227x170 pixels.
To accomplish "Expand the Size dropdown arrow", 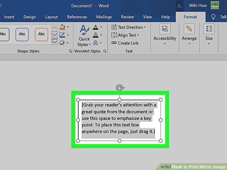I will [x=209, y=44].
